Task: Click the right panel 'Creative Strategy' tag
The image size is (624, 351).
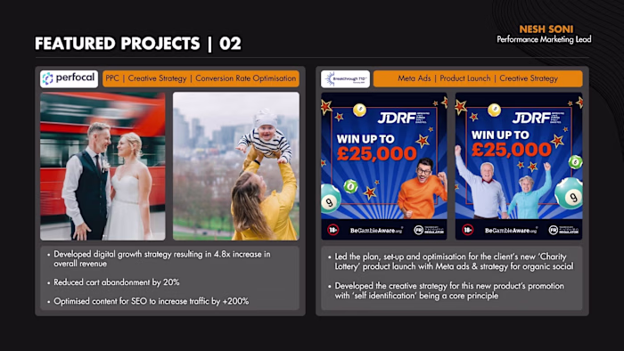Action: [529, 78]
